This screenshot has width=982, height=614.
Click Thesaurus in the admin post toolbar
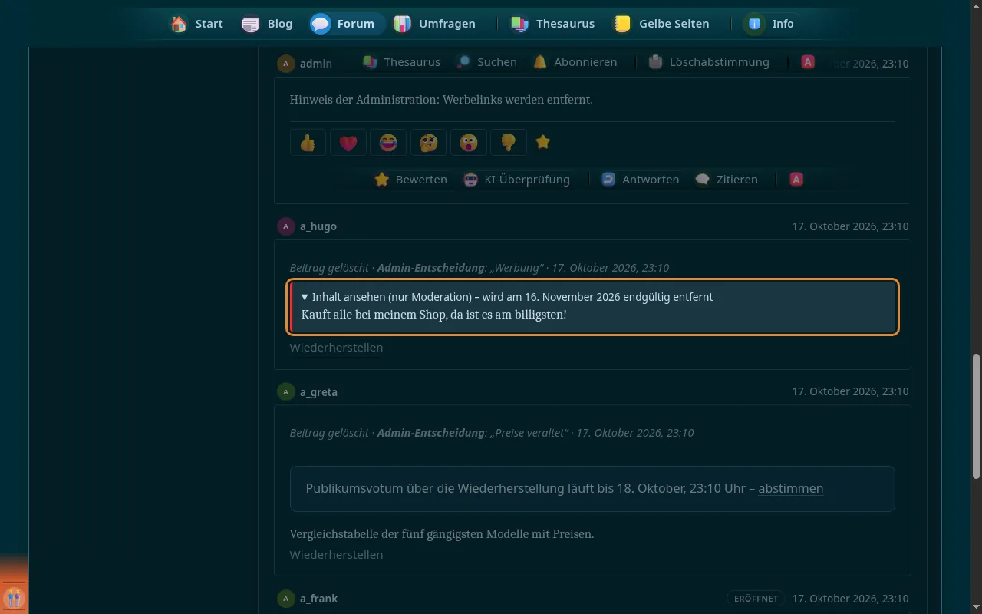click(401, 62)
